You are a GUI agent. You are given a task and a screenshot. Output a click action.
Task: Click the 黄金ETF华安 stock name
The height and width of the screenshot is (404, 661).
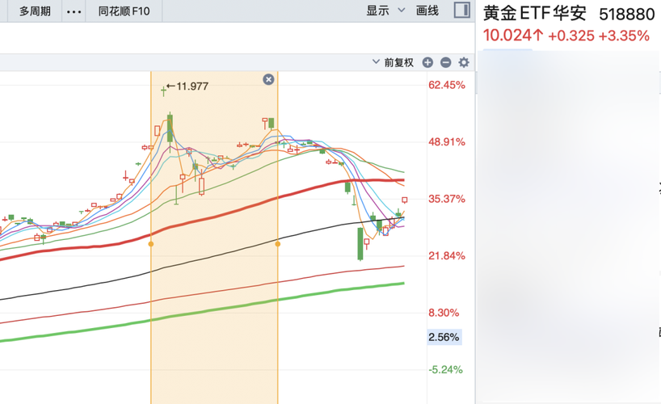coord(536,15)
